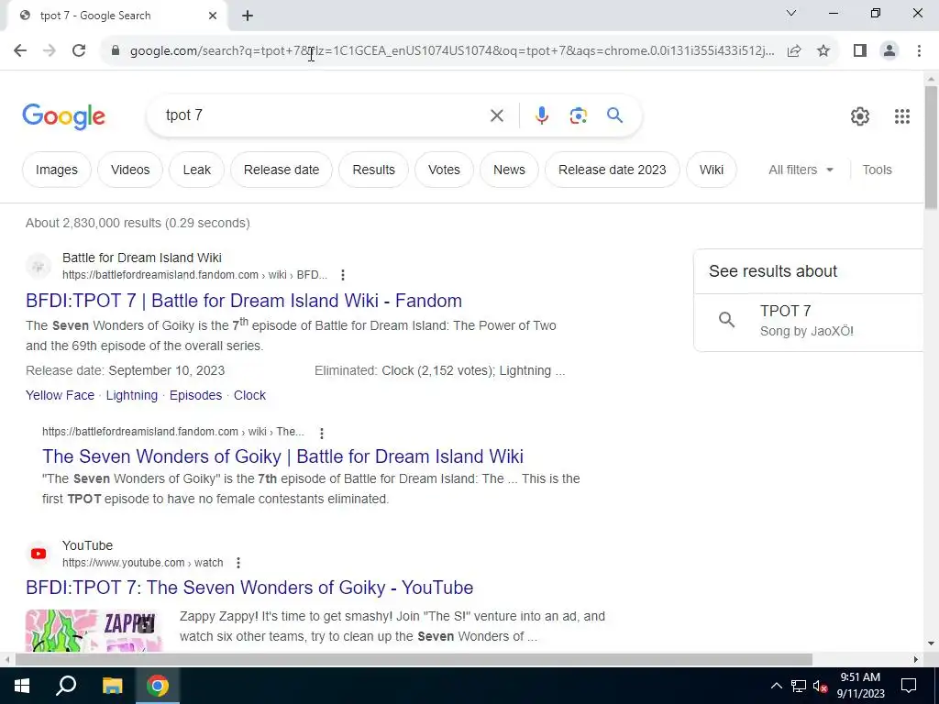This screenshot has height=704, width=939.
Task: Open more options for YouTube result
Action: 238,563
